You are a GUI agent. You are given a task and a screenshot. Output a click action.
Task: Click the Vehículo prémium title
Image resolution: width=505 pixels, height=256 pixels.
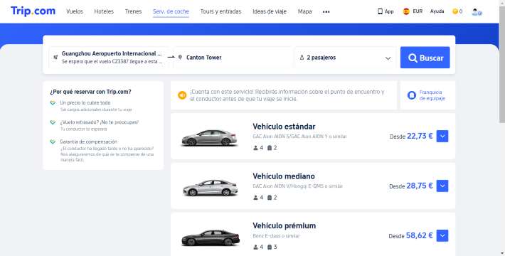(x=284, y=225)
